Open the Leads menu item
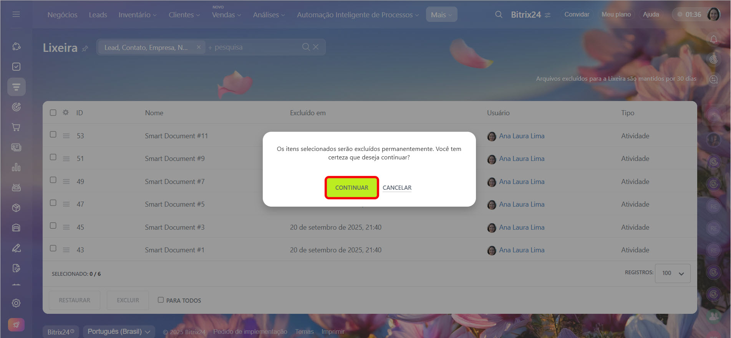This screenshot has width=731, height=338. click(x=98, y=15)
